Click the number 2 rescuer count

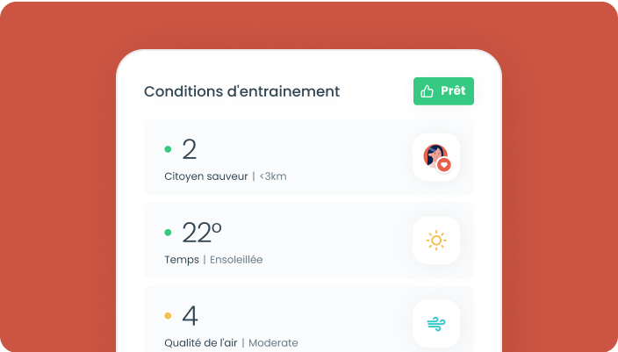189,149
